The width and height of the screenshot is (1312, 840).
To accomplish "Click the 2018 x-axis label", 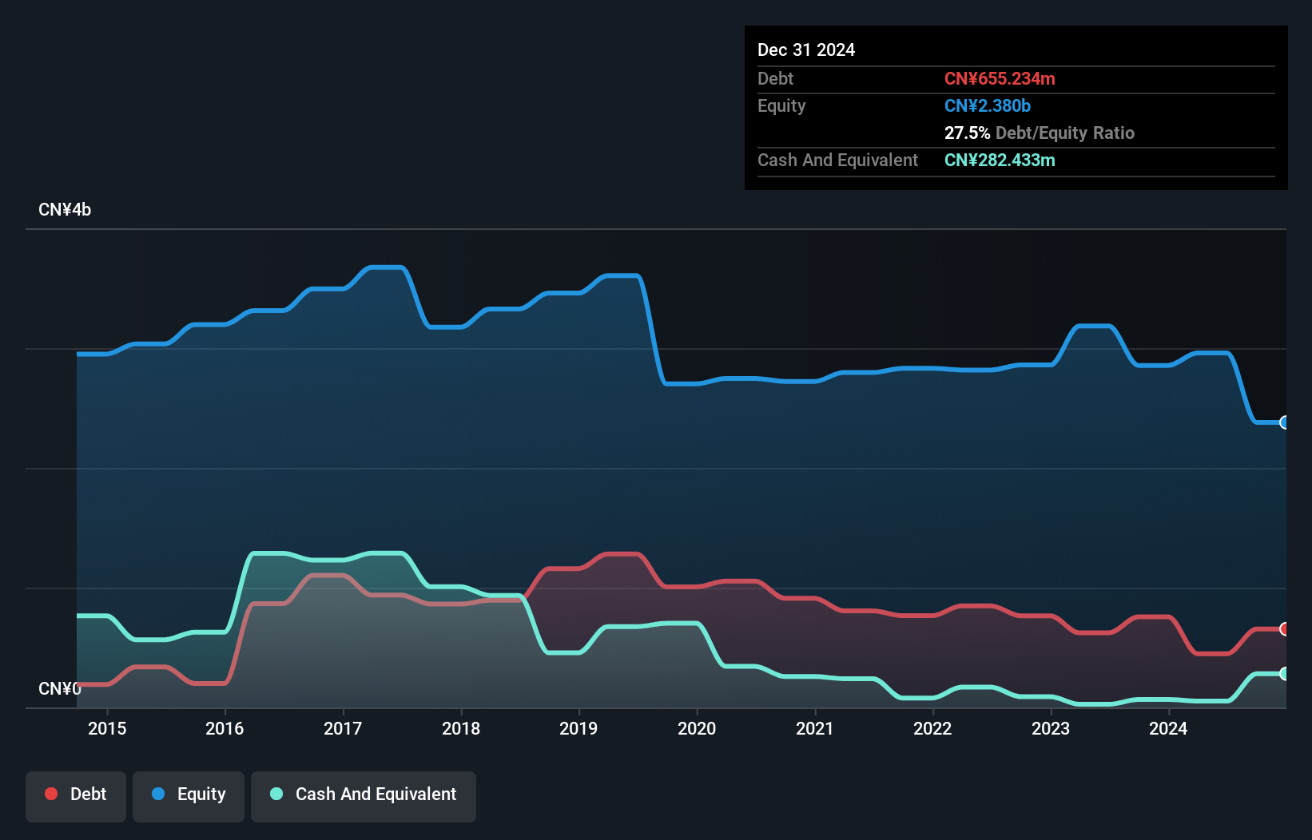I will [461, 728].
